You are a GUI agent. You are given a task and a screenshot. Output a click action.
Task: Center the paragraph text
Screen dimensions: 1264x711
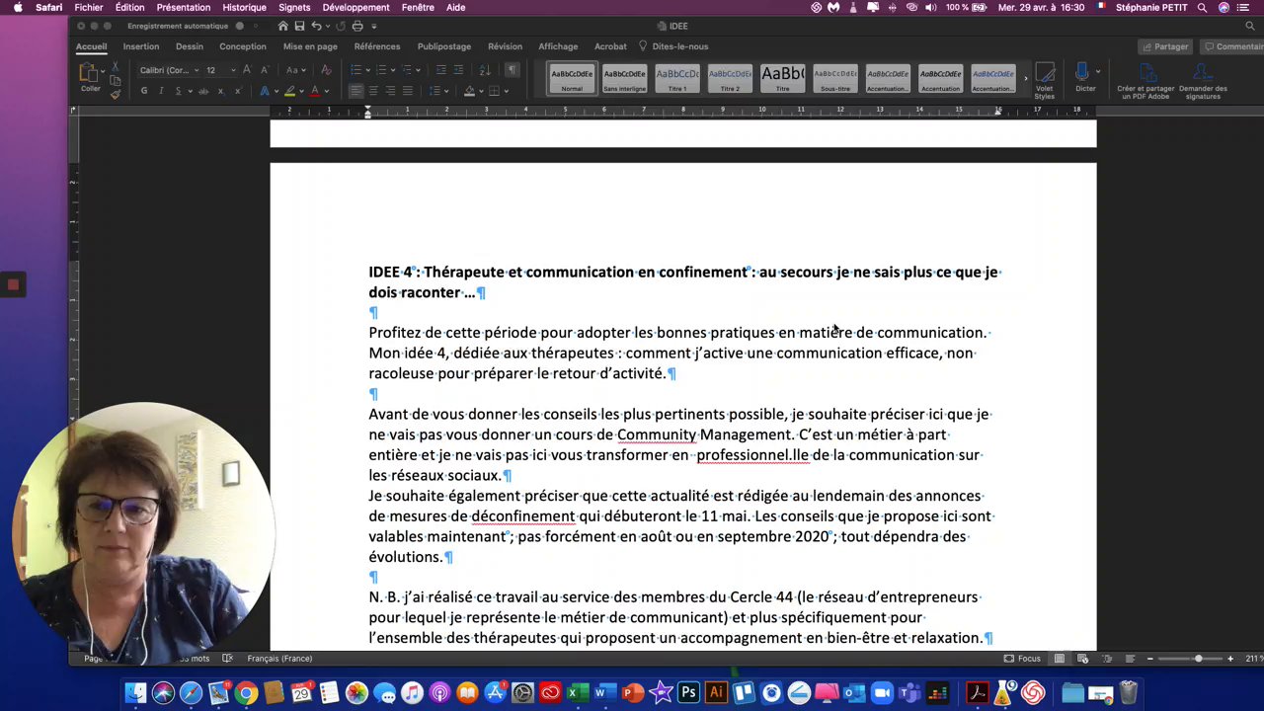373,91
